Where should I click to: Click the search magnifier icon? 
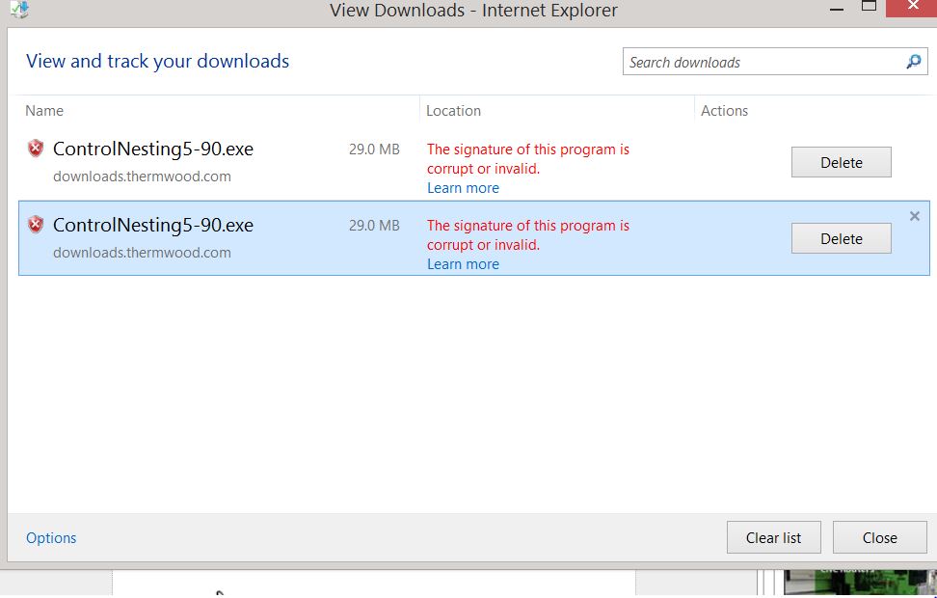coord(913,62)
